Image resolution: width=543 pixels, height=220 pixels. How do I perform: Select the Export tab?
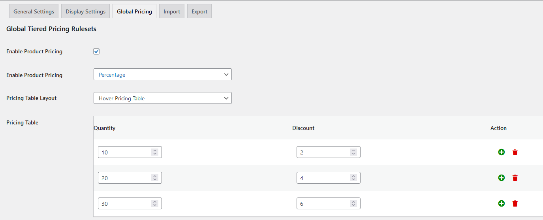pos(199,11)
